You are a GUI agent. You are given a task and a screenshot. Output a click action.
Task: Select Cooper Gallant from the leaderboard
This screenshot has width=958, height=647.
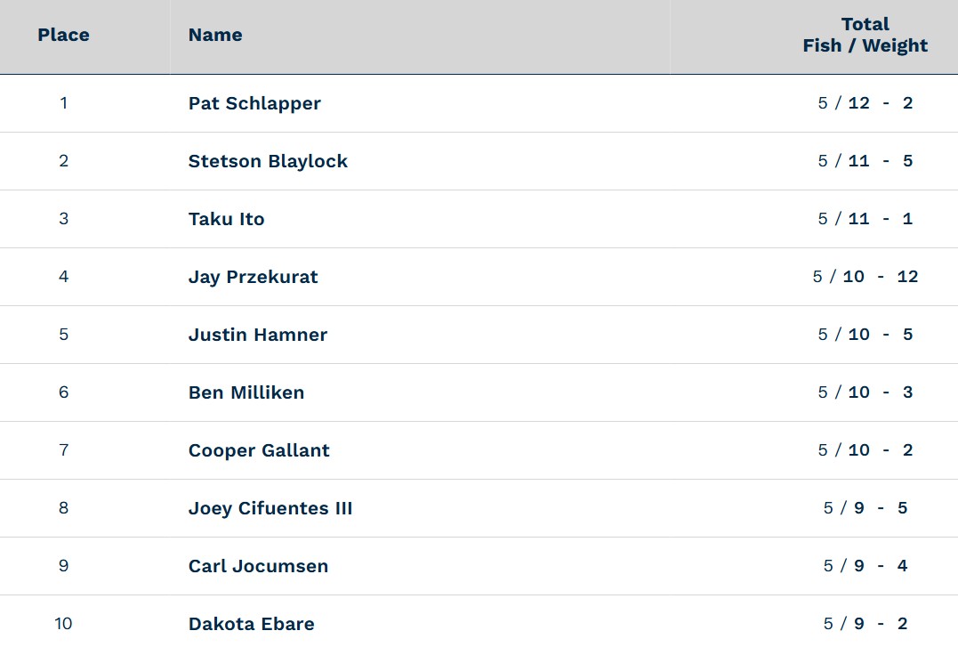(x=259, y=450)
